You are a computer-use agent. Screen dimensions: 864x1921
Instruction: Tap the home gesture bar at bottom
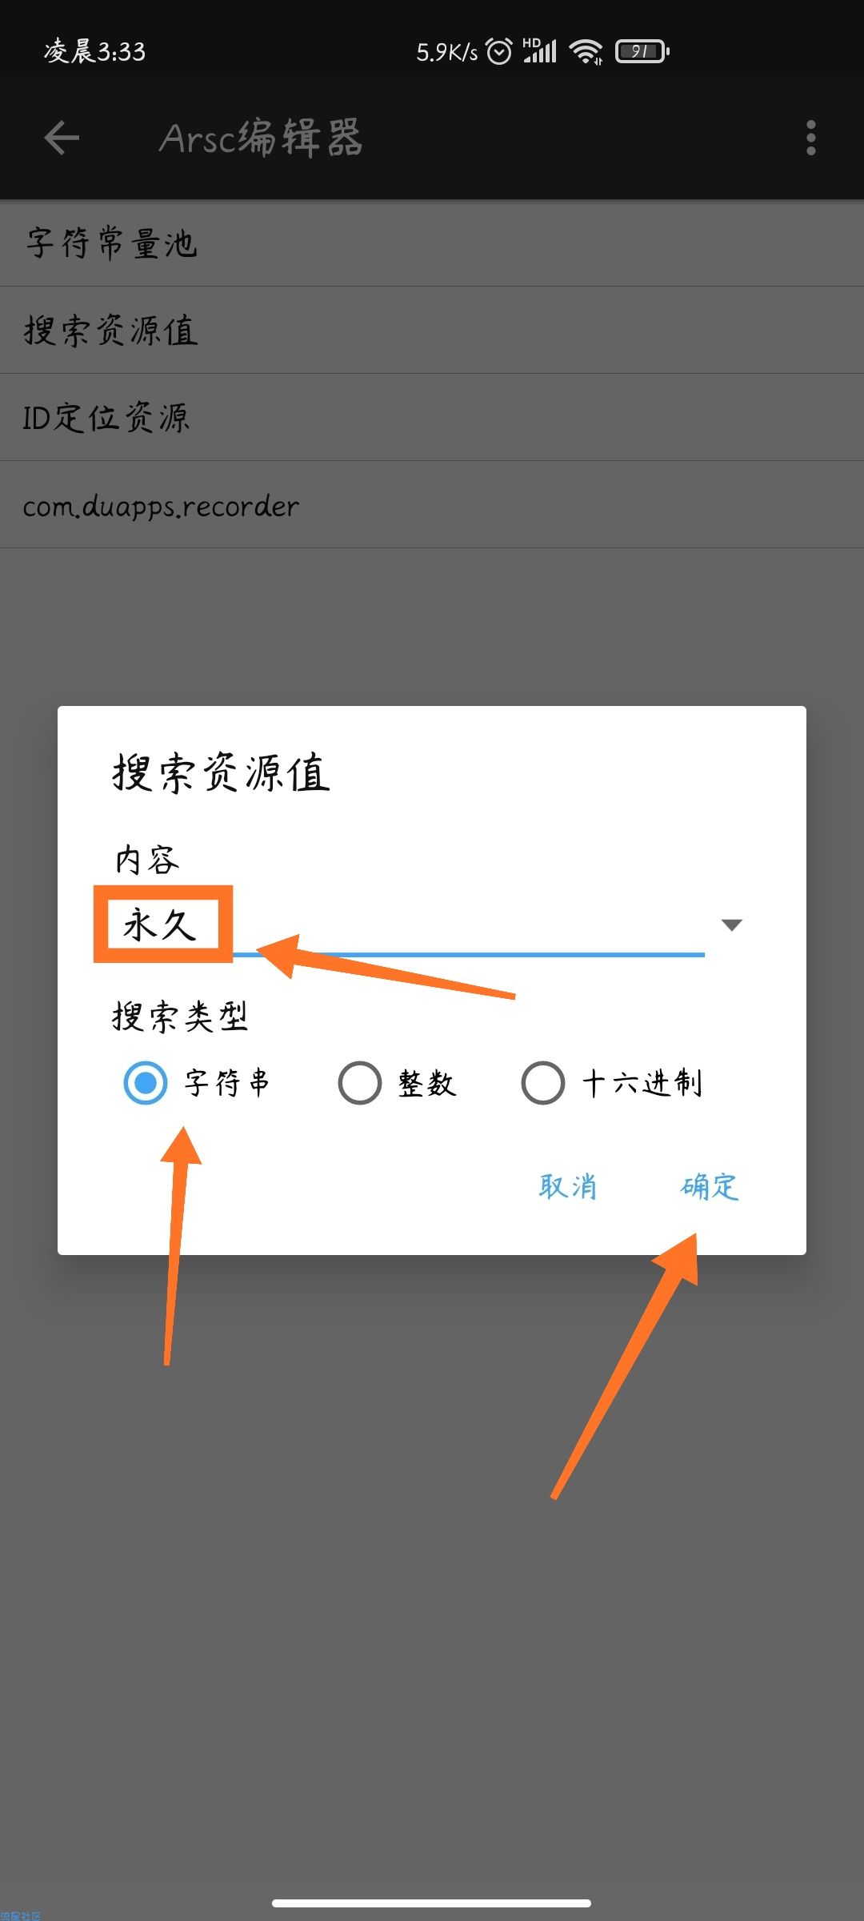coord(431,1903)
